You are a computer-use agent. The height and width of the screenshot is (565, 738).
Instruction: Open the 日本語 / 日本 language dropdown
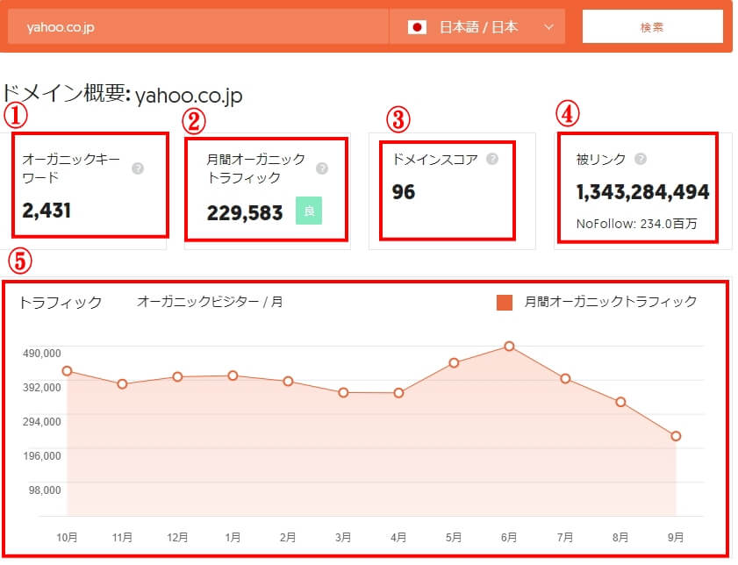[476, 27]
